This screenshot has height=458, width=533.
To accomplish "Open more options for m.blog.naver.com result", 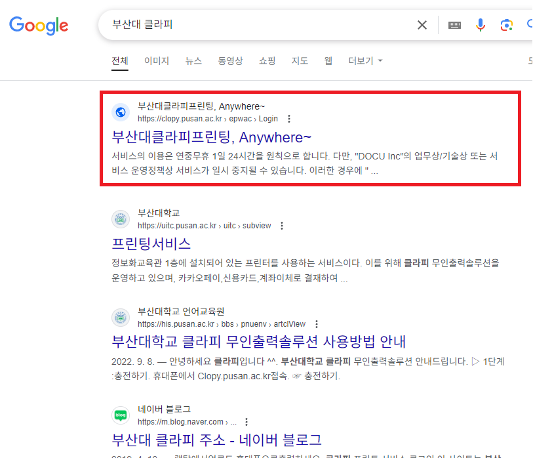I will tap(247, 422).
